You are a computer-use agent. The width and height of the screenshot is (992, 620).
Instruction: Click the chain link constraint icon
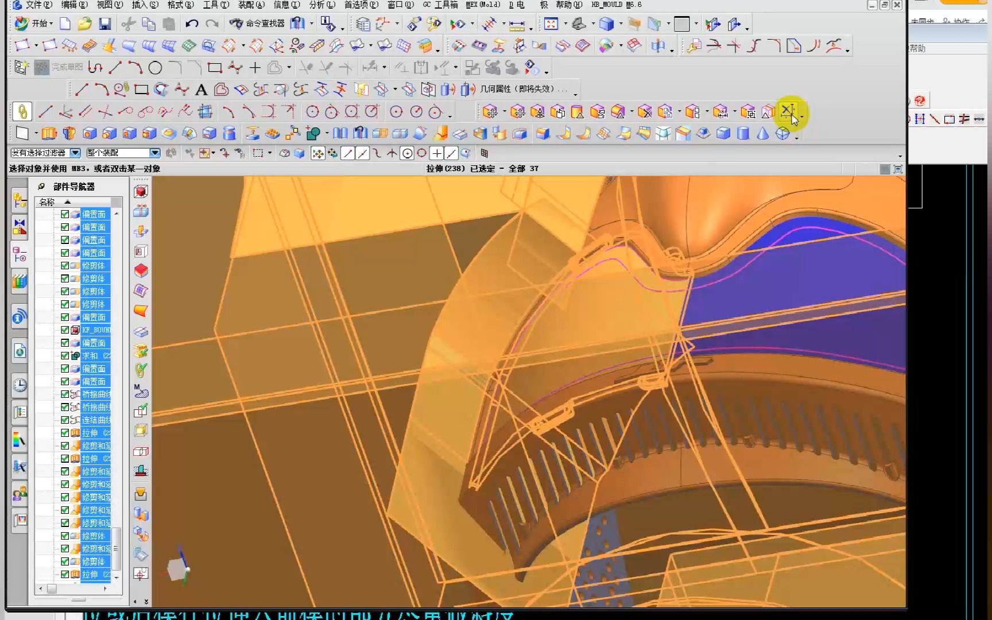pos(22,111)
